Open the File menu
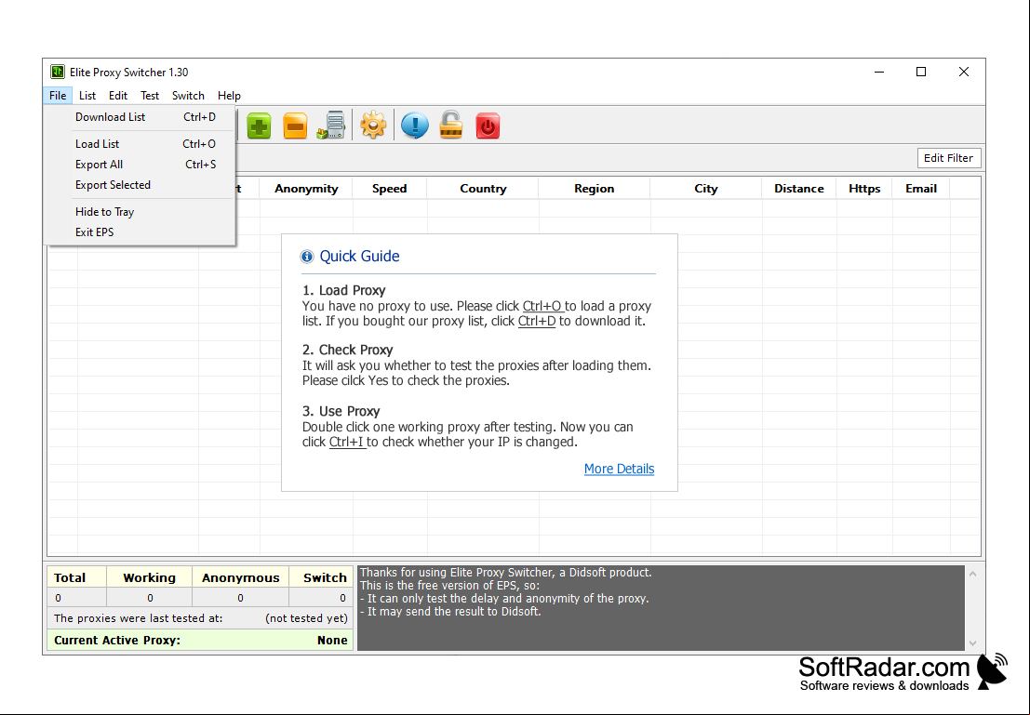 (58, 95)
